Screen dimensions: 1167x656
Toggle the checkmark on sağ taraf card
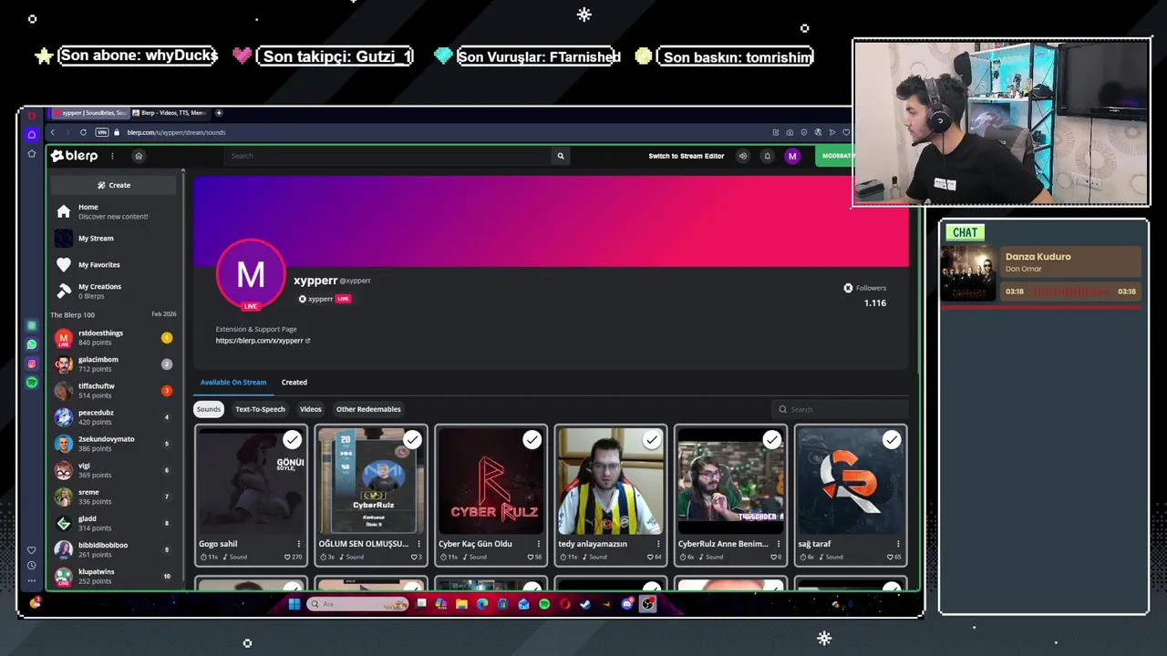[x=891, y=440]
